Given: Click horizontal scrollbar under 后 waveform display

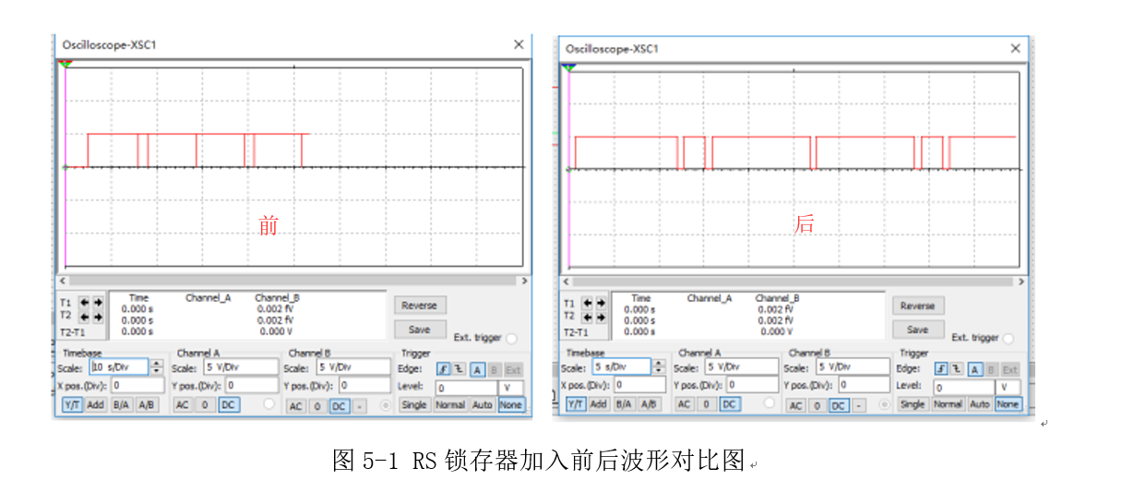Looking at the screenshot, I should (x=794, y=282).
